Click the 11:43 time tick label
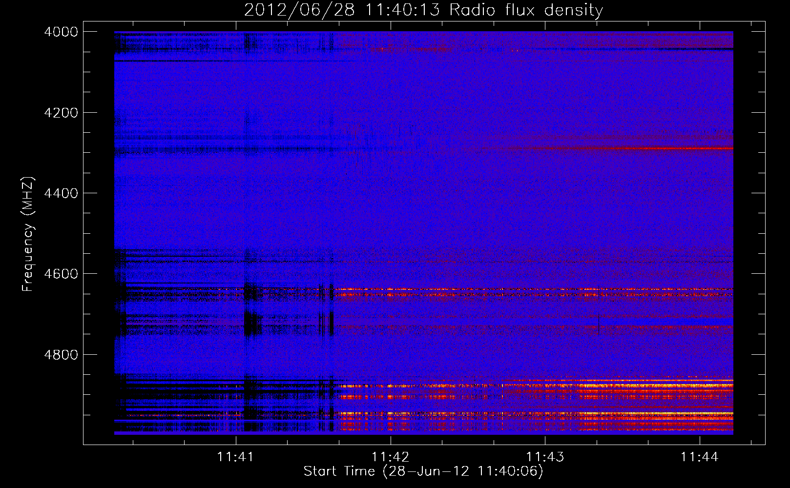This screenshot has width=790, height=488. pos(545,457)
